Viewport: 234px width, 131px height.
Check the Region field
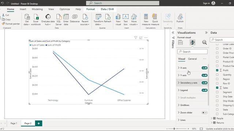click(217, 79)
